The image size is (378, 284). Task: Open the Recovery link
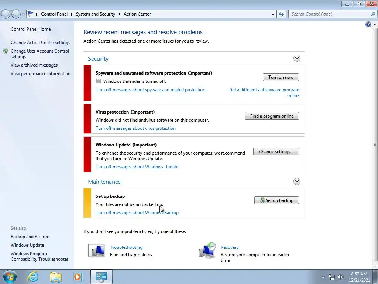coord(230,247)
